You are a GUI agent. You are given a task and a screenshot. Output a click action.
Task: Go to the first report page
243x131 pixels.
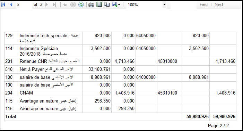coord(3,5)
